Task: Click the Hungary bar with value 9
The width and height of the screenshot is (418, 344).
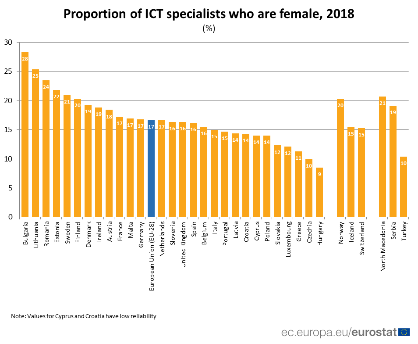Action: tap(319, 192)
